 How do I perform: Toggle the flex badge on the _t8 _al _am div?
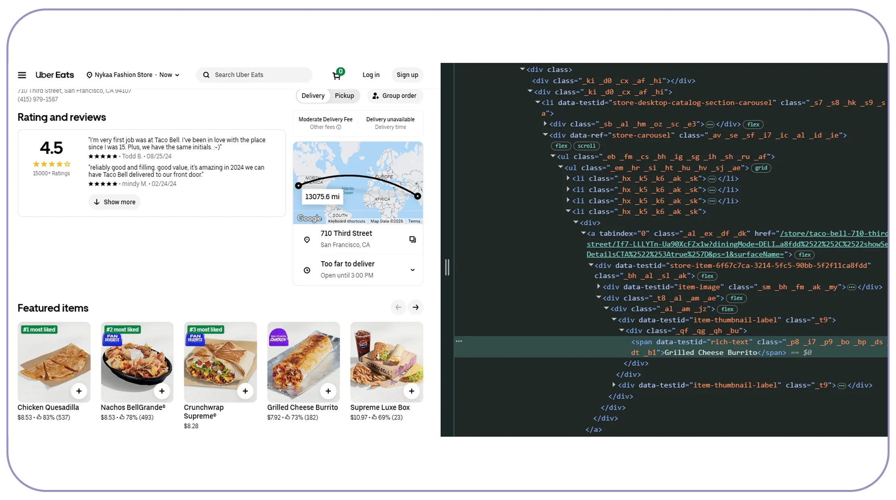[x=736, y=298]
